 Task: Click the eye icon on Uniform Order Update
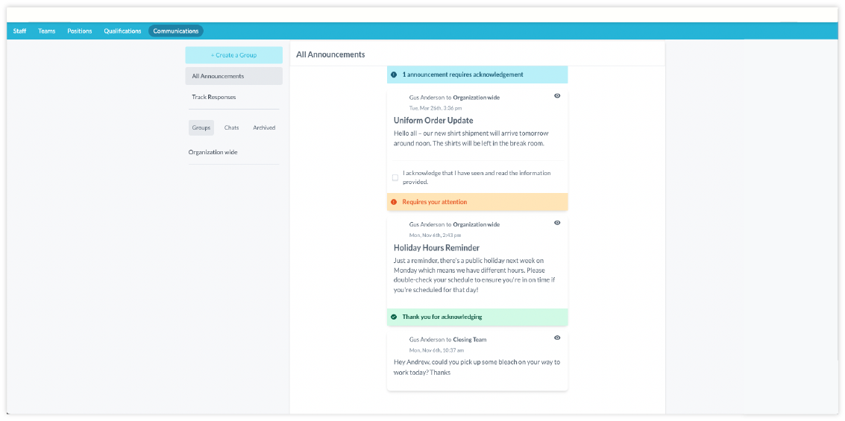point(557,96)
